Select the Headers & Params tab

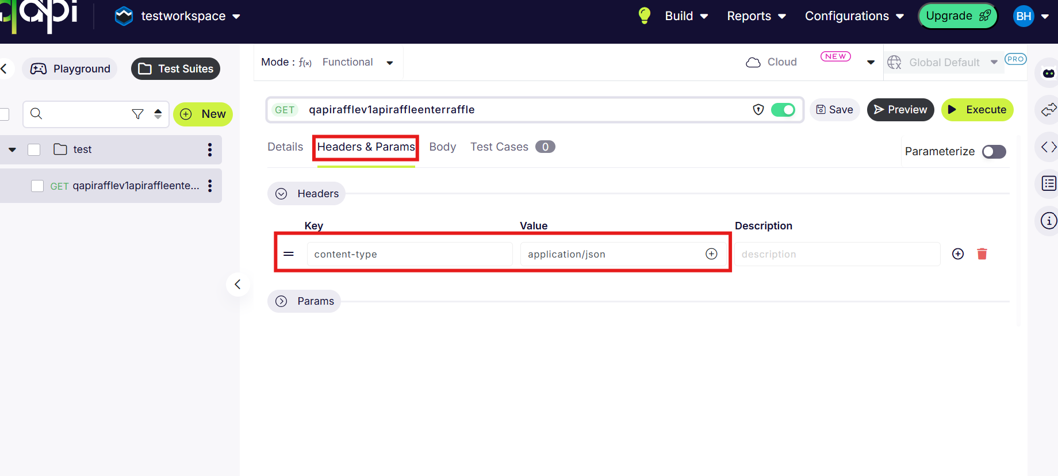[x=366, y=147]
